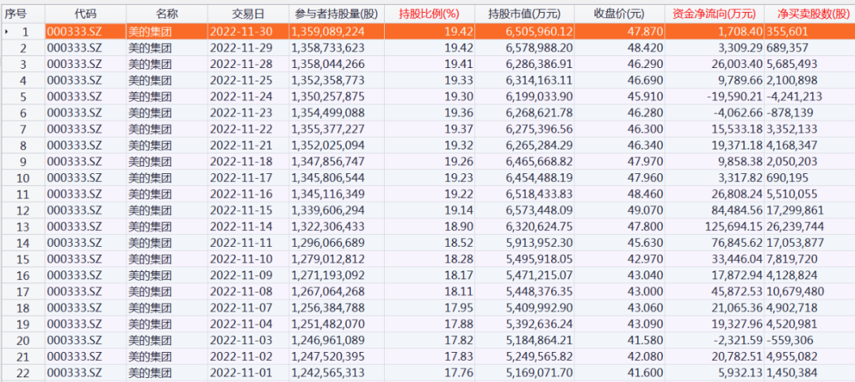Click closing price 49.070
The height and width of the screenshot is (382, 855).
[x=648, y=210]
